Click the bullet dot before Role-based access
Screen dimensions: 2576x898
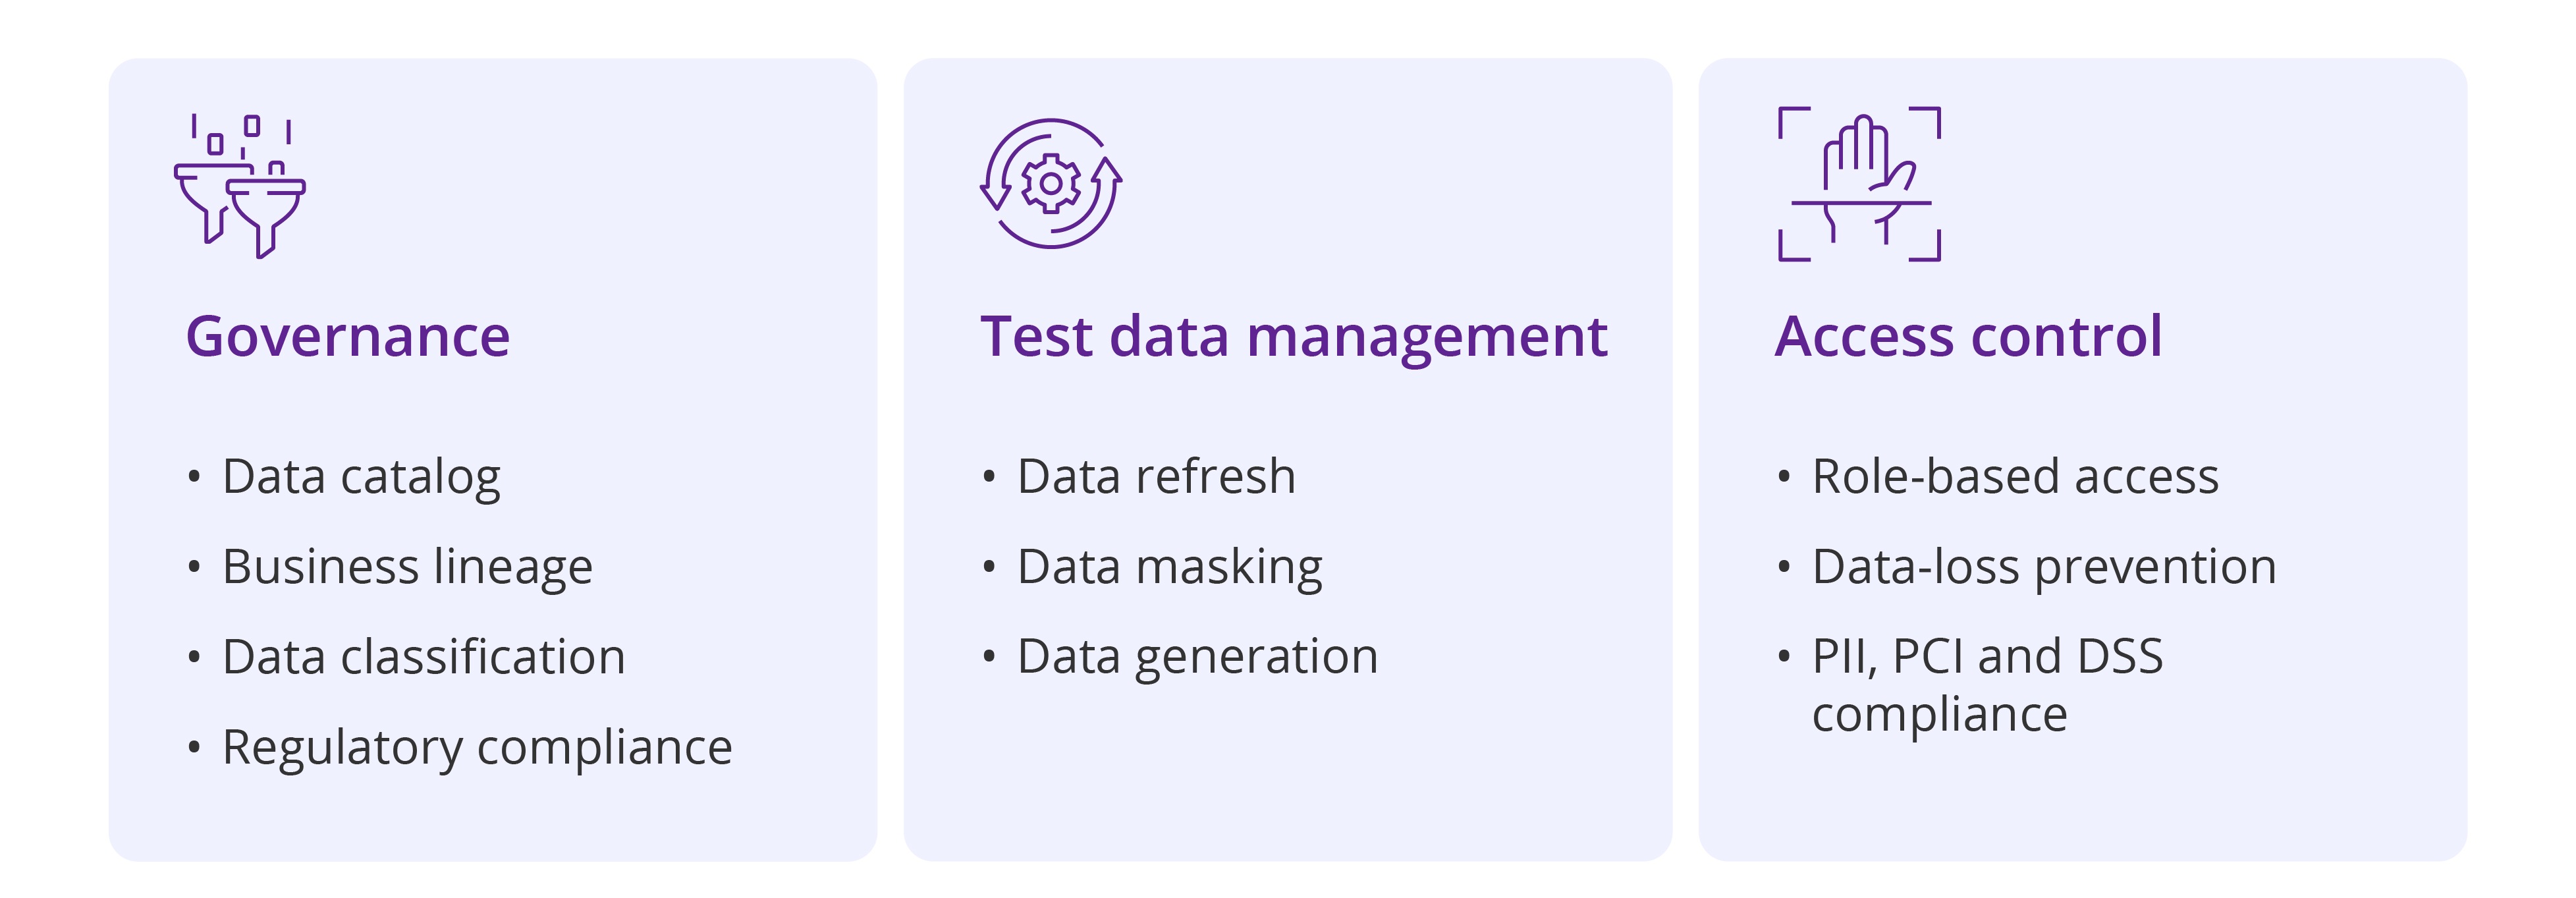1784,477
